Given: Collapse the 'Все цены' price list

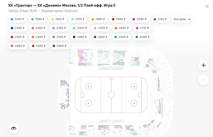Looking at the screenshot, I should click(182, 19).
